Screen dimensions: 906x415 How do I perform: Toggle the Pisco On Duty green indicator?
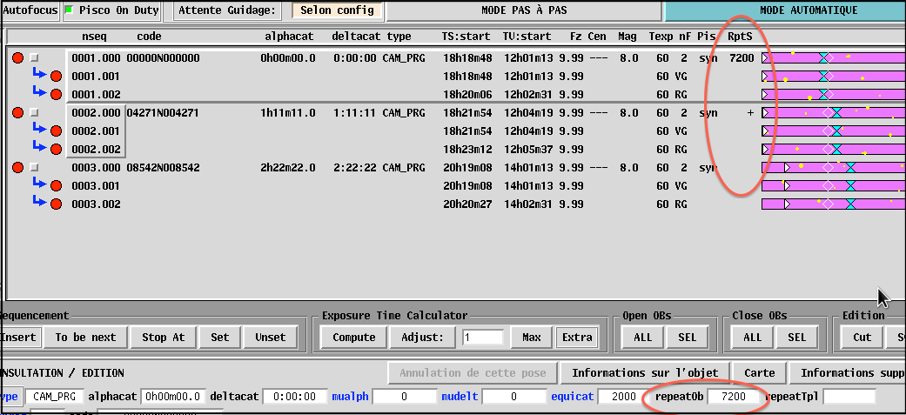(x=69, y=10)
